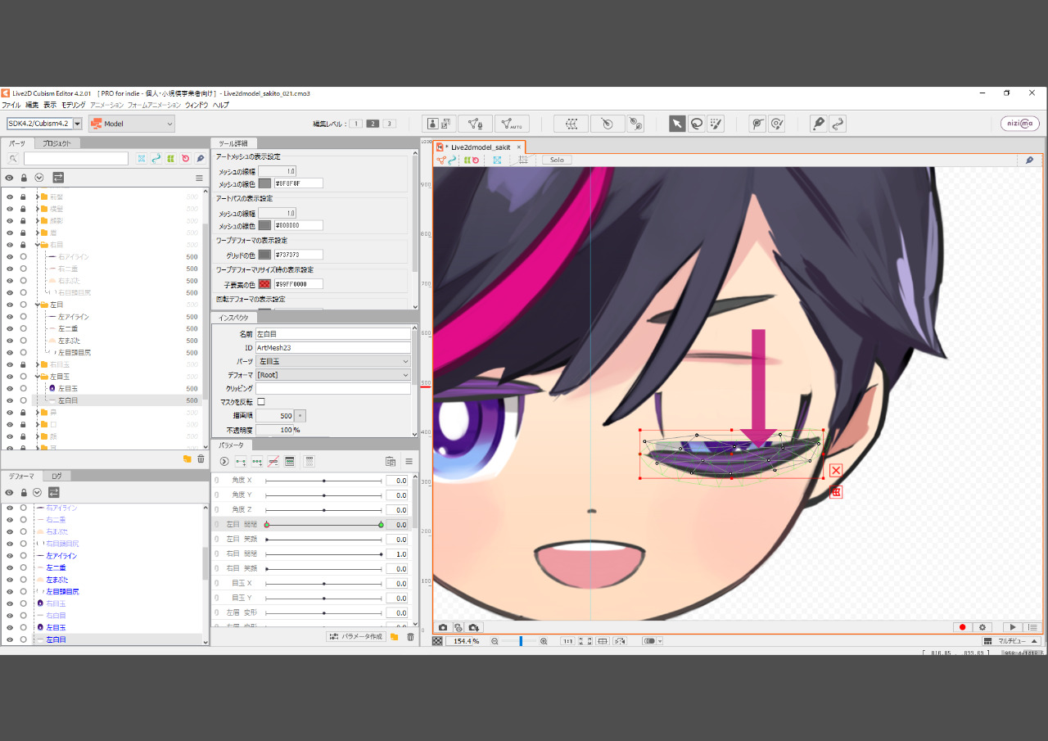Toggle the Solo button
Screen dimensions: 1048x741
[557, 160]
